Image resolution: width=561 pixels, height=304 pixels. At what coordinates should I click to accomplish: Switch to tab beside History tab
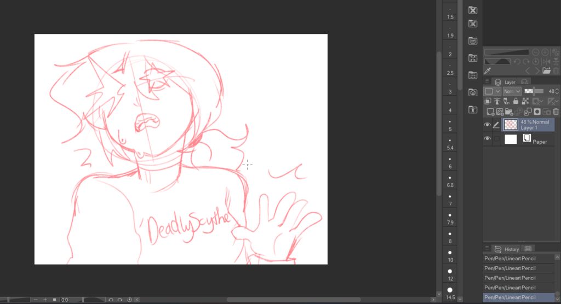pyautogui.click(x=528, y=249)
